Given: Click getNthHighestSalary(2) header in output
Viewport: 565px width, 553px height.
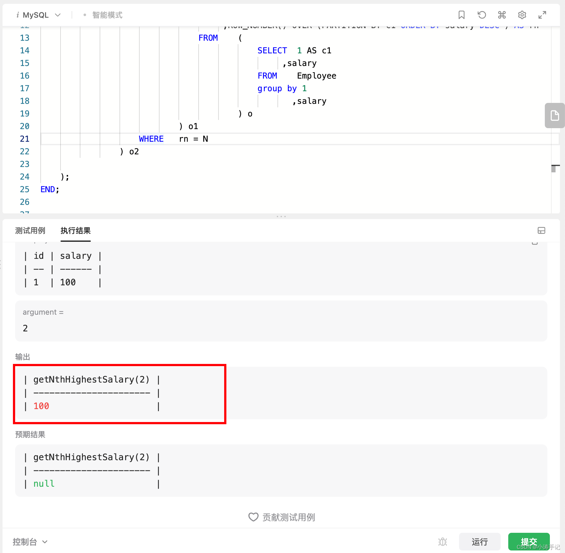Looking at the screenshot, I should (91, 379).
